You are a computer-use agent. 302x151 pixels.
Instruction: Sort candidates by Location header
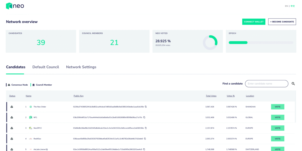(250, 96)
